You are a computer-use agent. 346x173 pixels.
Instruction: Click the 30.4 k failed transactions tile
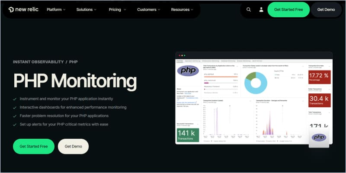(x=320, y=100)
